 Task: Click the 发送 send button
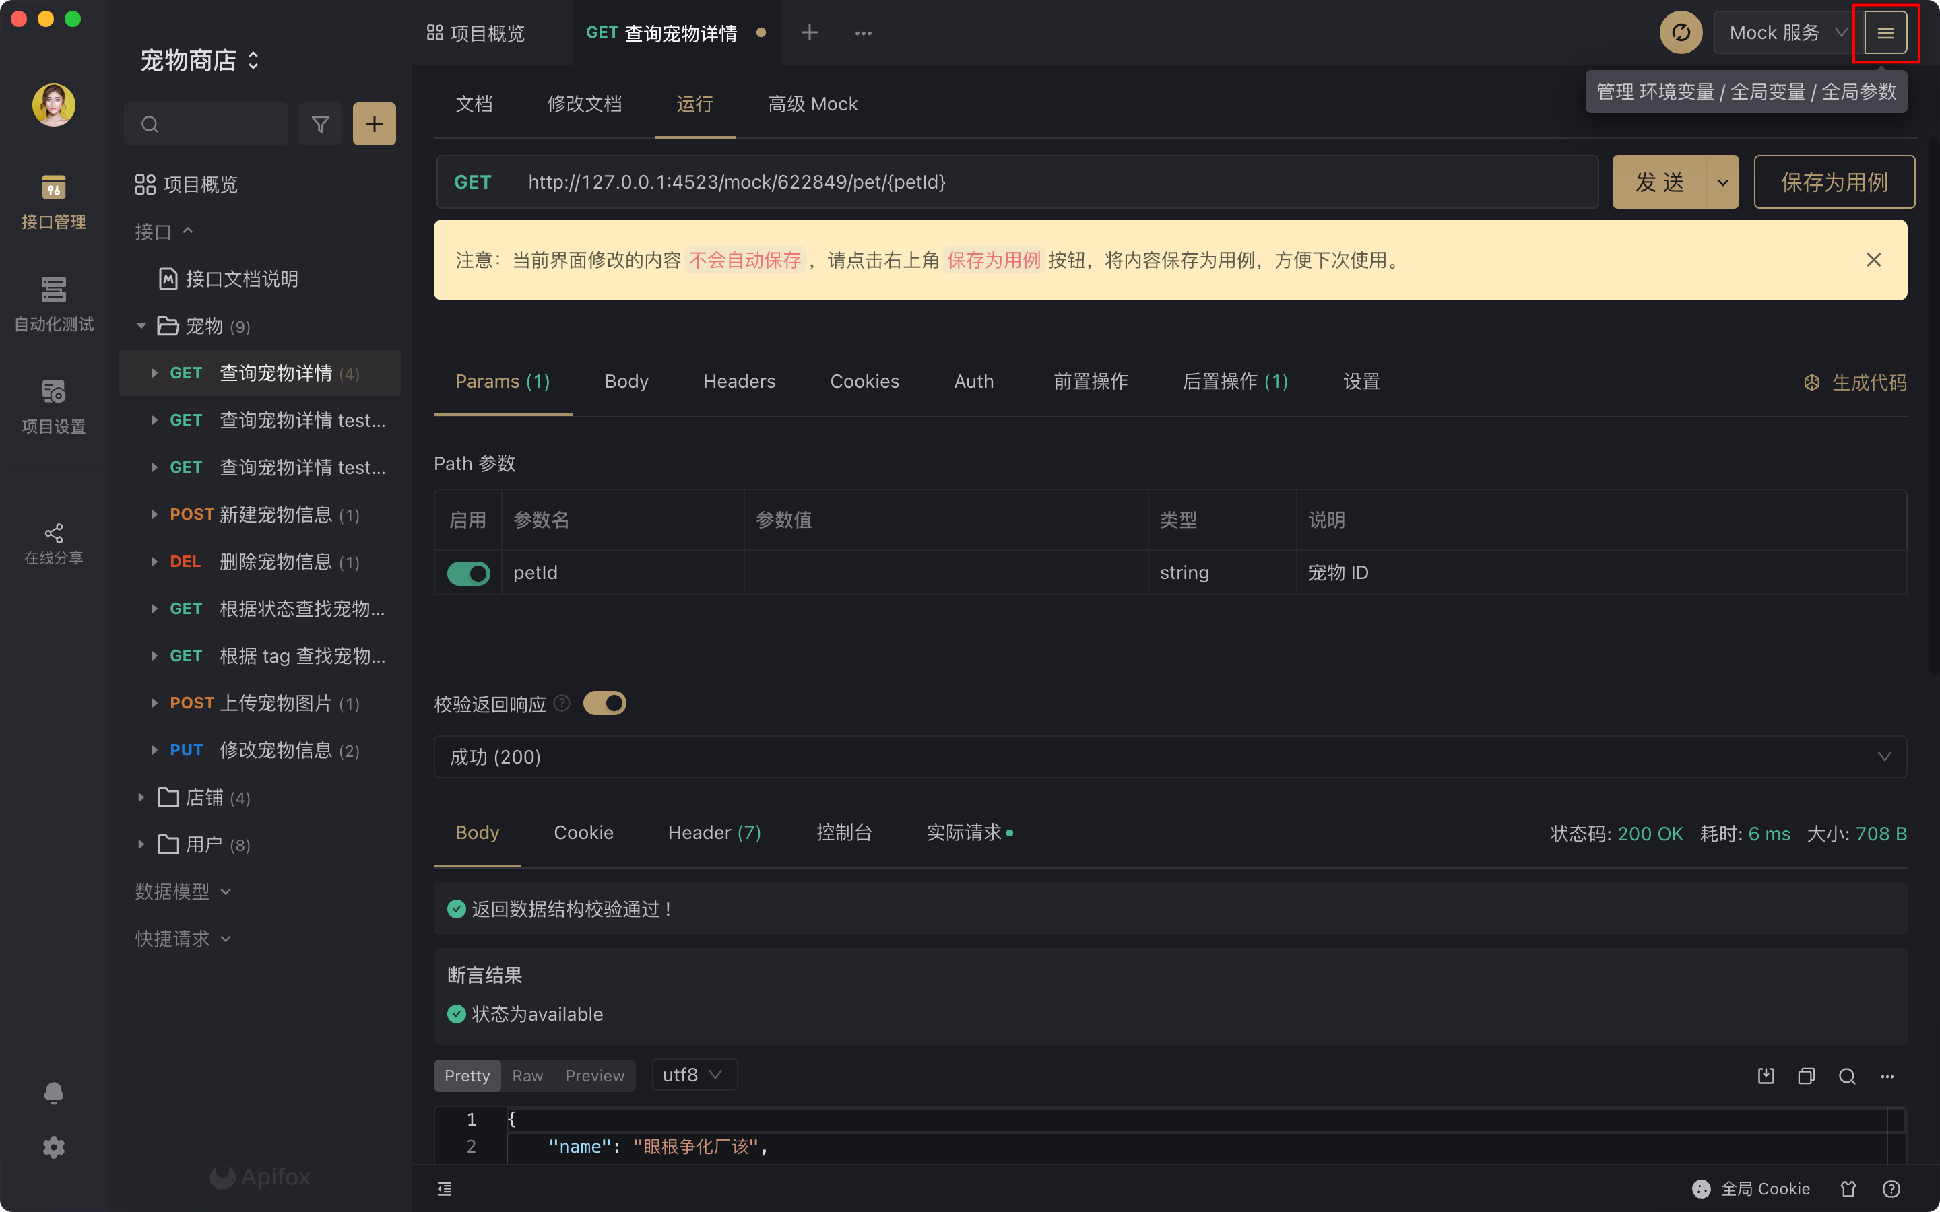pos(1658,182)
